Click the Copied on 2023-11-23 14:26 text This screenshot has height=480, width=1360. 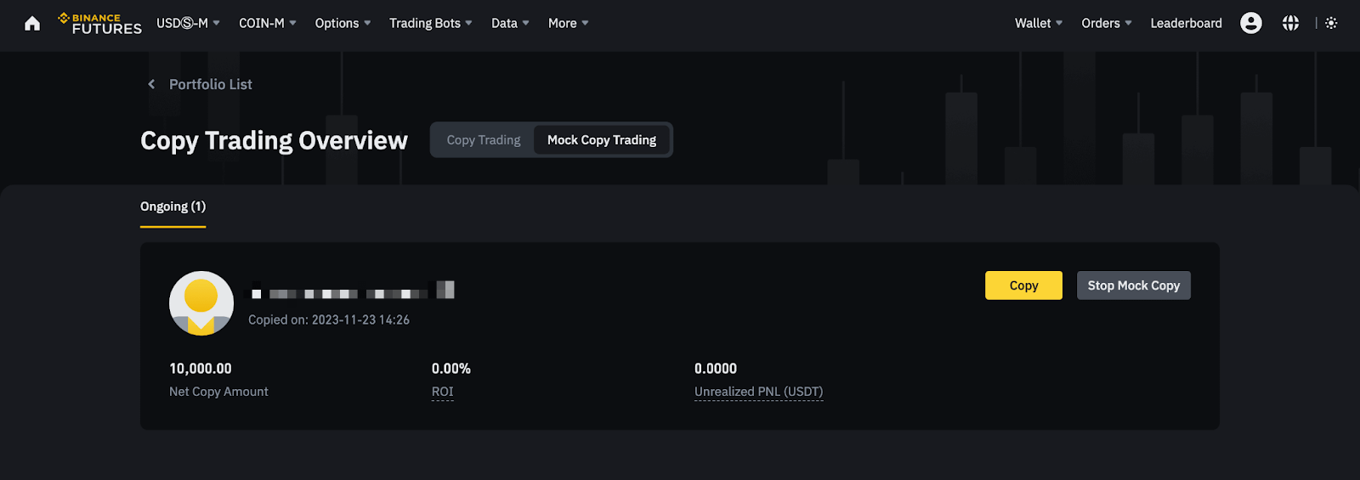click(329, 320)
